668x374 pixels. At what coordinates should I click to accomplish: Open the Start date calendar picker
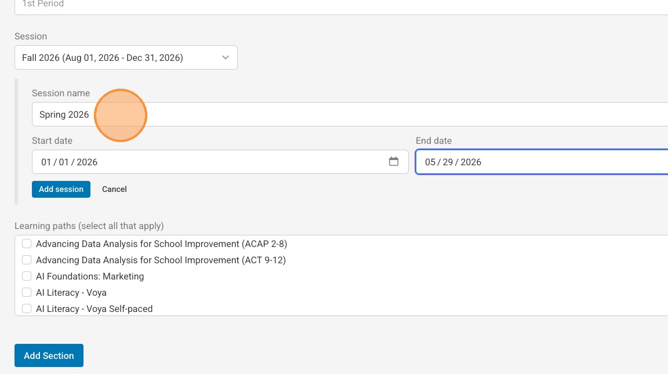[394, 162]
